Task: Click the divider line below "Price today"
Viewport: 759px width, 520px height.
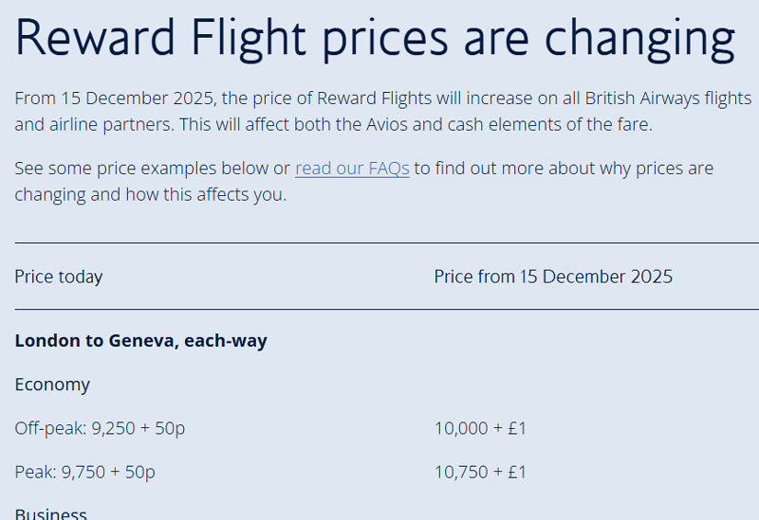Action: click(379, 310)
